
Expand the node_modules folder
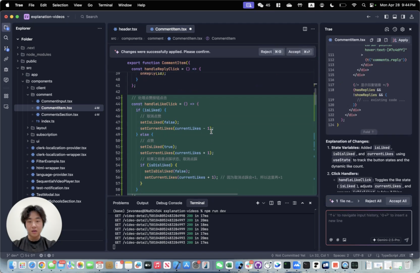coord(38,55)
